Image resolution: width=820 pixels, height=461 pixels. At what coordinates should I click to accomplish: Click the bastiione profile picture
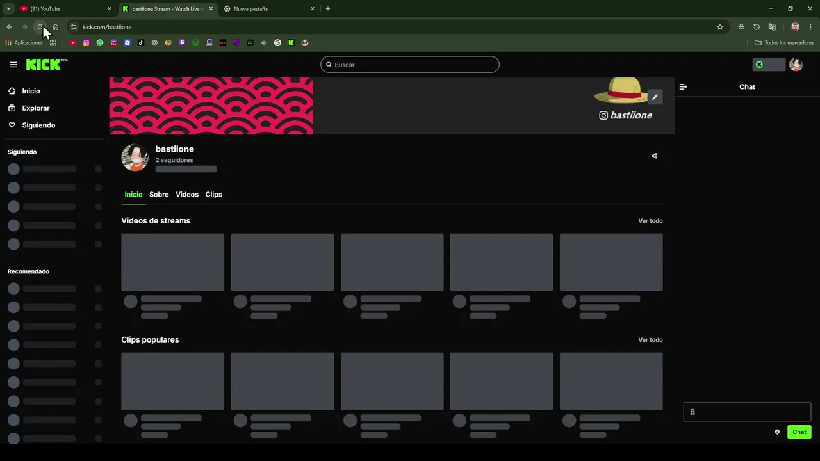pyautogui.click(x=135, y=158)
